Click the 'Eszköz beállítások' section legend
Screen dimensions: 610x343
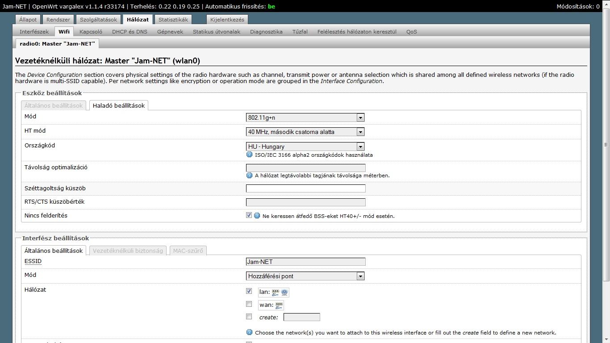[52, 93]
